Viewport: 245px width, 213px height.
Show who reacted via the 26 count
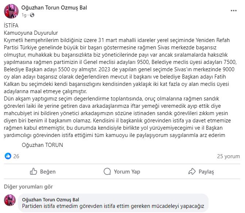(x=16, y=156)
